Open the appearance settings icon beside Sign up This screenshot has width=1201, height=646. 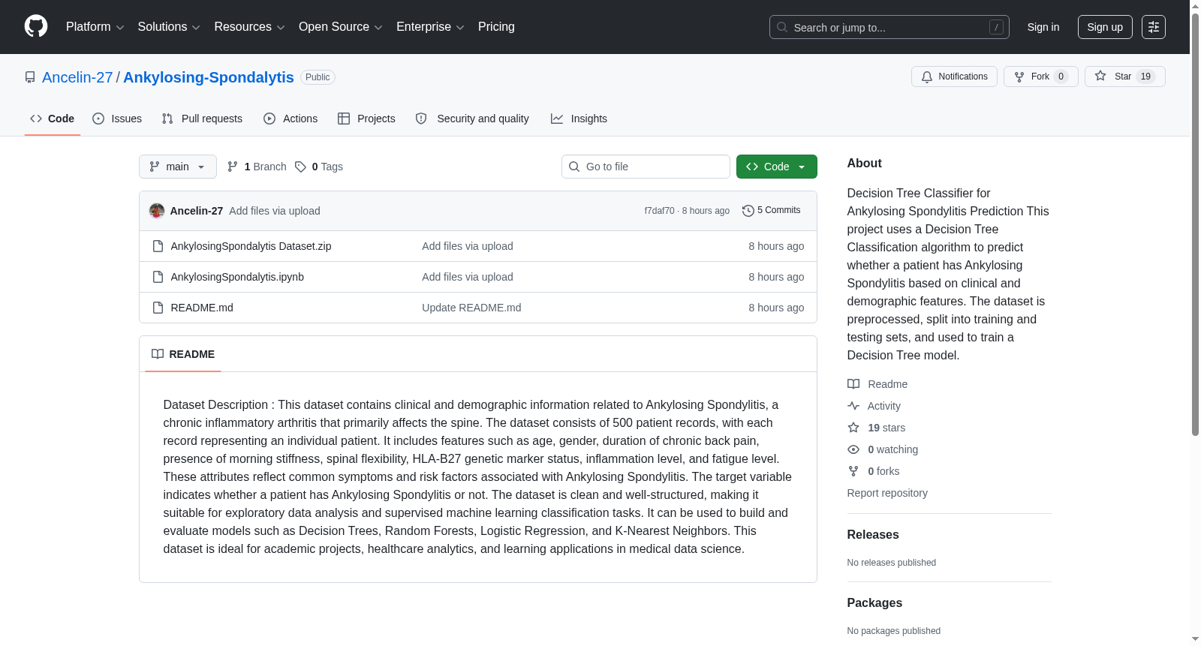click(x=1154, y=27)
